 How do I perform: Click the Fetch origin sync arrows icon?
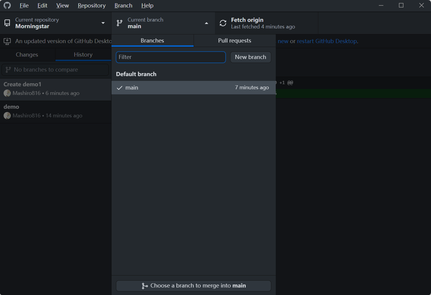223,23
